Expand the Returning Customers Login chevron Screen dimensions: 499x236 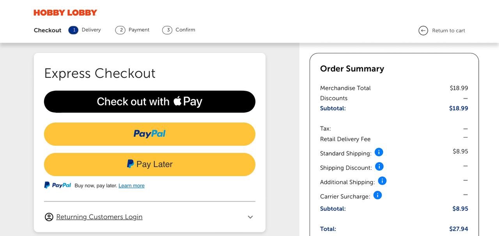pos(250,217)
